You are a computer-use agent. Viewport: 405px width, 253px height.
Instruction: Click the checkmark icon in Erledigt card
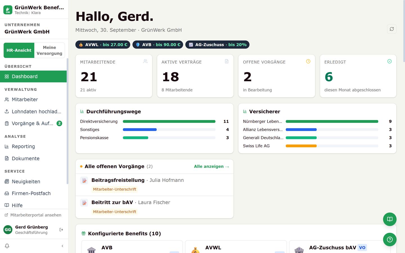point(390,61)
